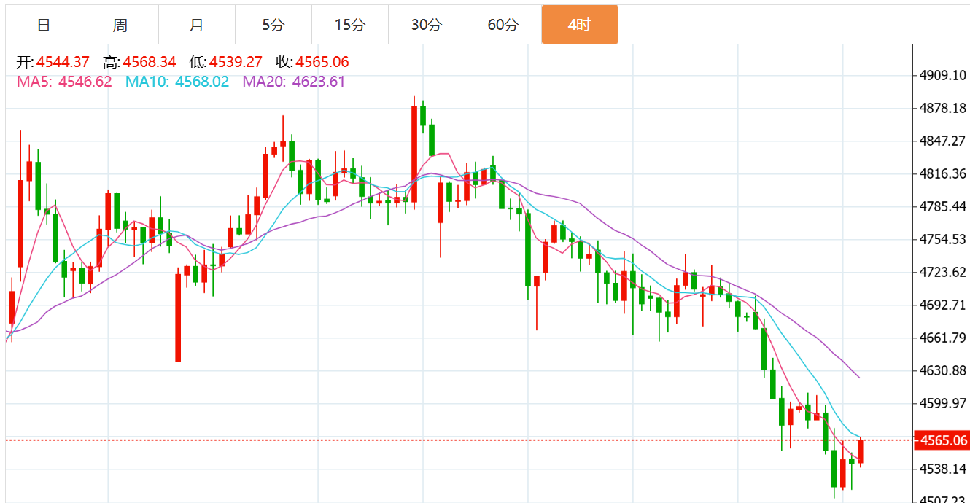Select the 周 (weekly) timeframe tab
This screenshot has height=503, width=970.
click(x=120, y=25)
